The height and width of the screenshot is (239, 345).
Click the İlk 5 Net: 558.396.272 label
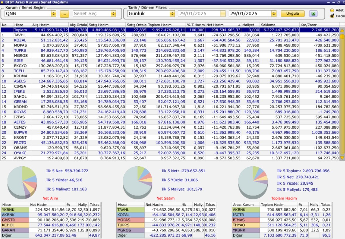tap(67, 171)
